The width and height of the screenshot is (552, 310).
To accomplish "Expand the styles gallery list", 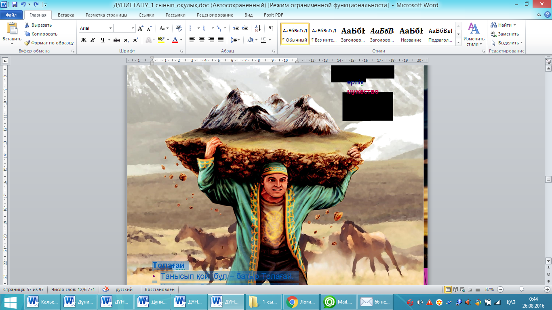I will (458, 42).
